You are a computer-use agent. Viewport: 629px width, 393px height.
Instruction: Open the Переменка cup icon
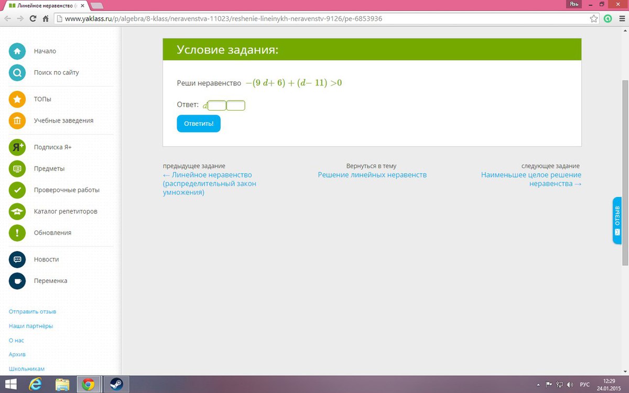(x=17, y=281)
